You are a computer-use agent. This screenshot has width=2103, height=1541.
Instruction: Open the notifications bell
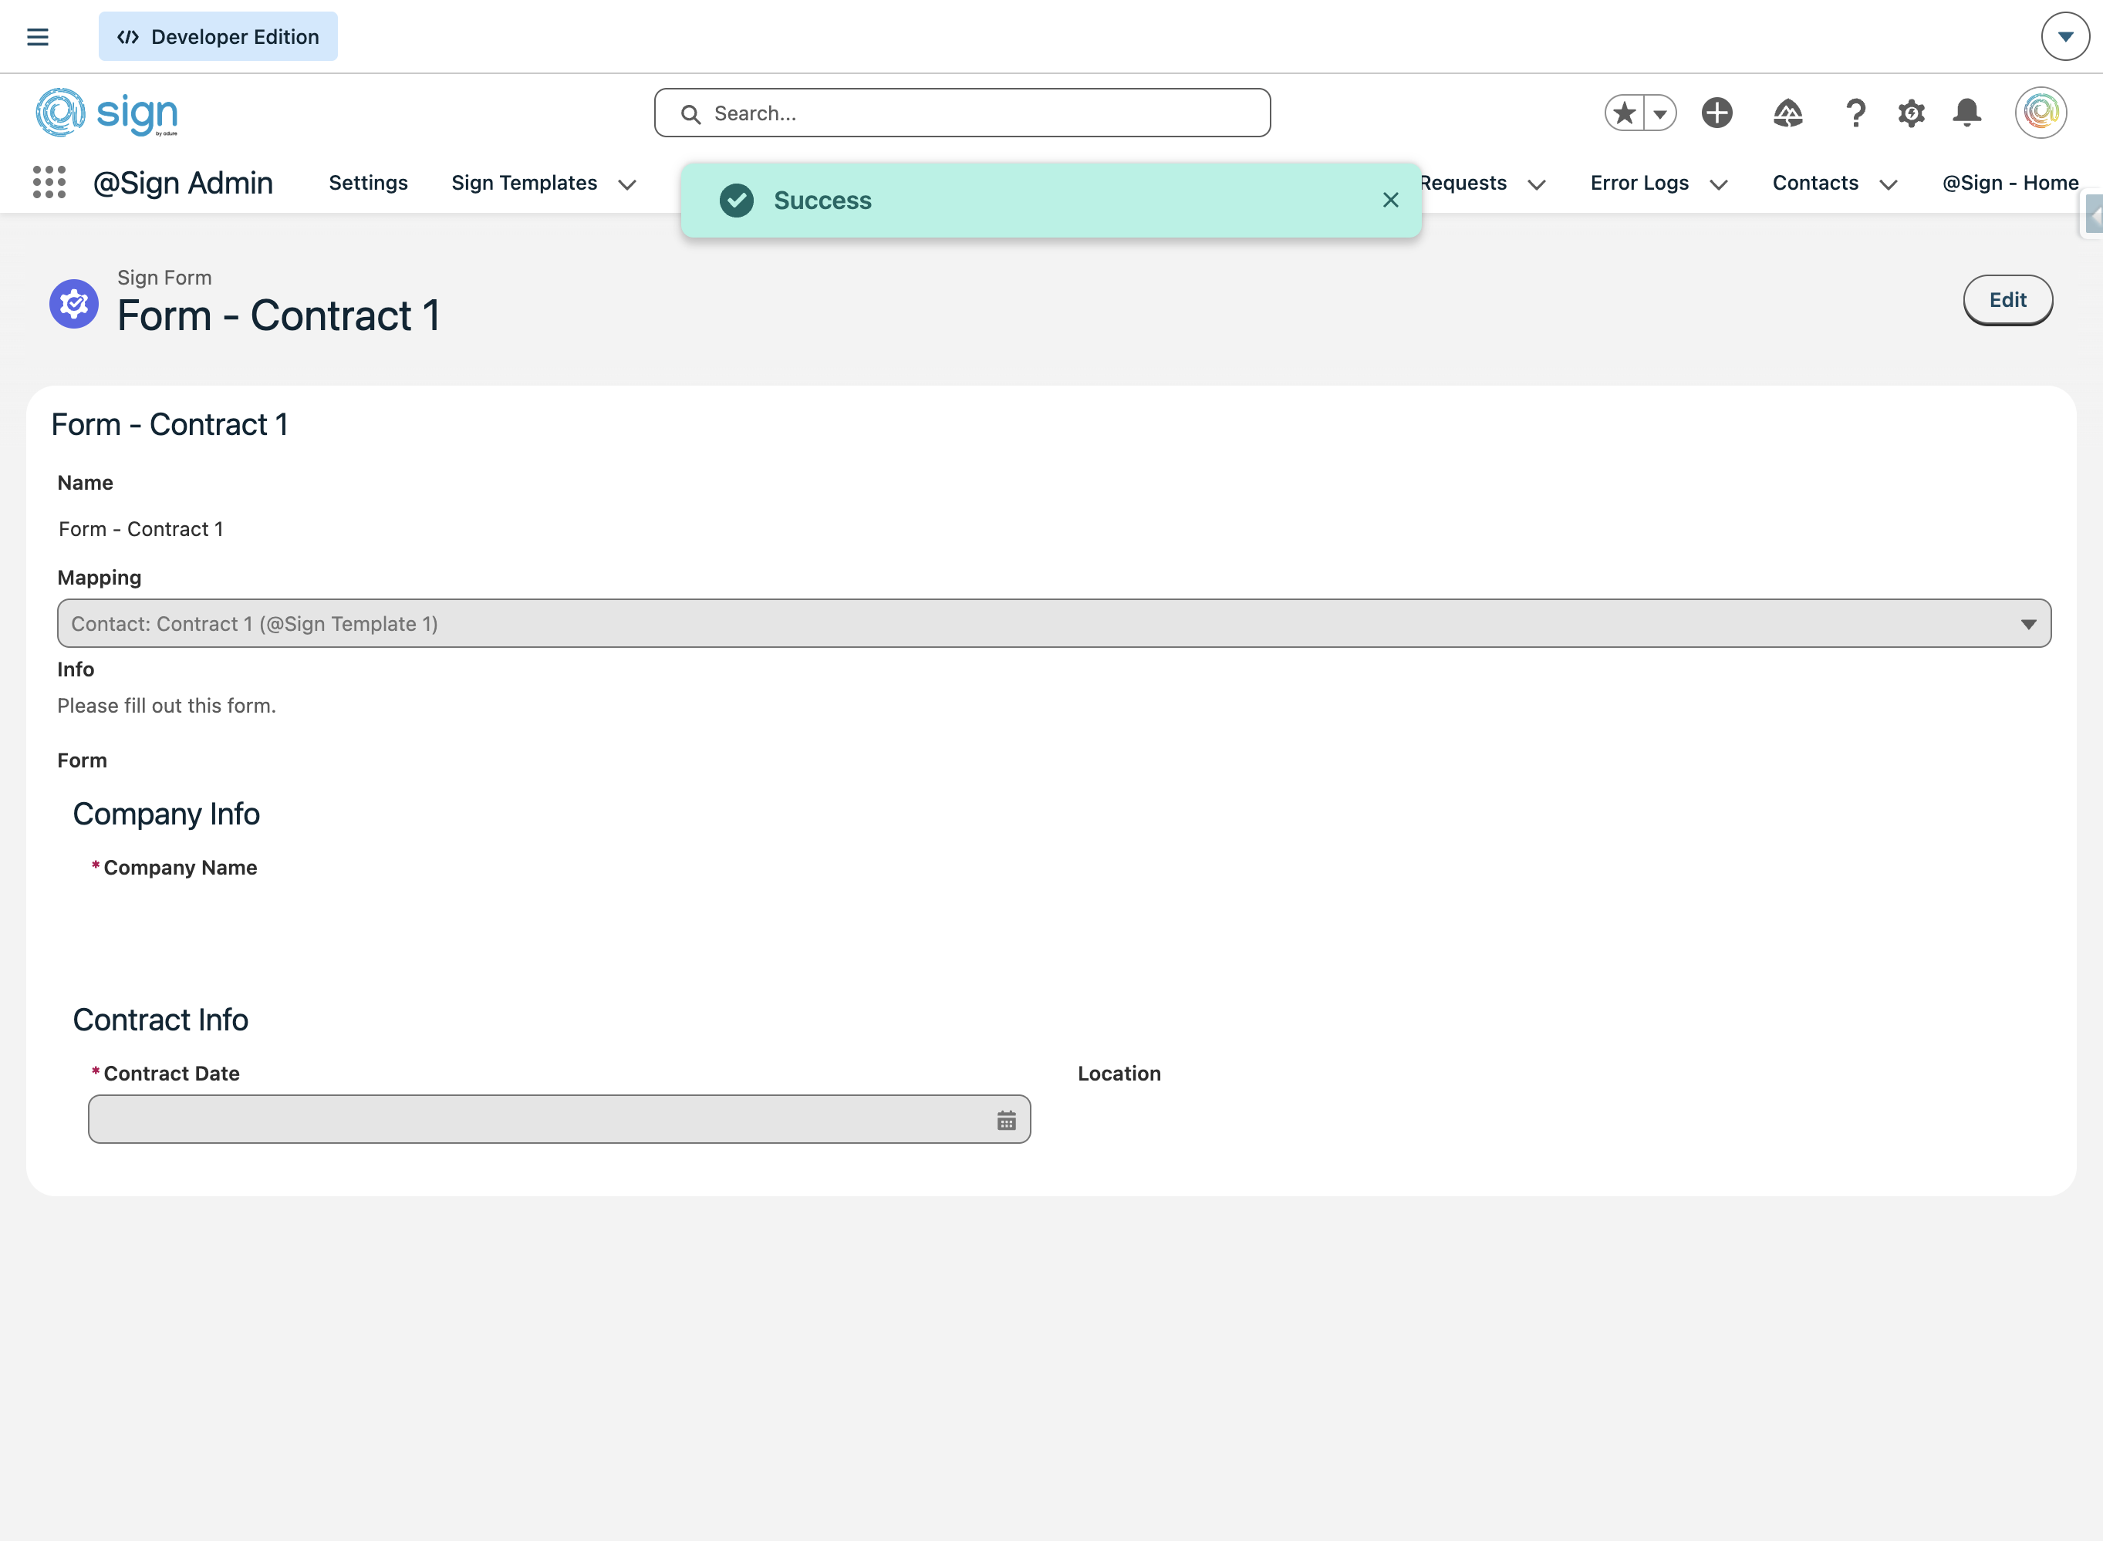(x=1966, y=113)
